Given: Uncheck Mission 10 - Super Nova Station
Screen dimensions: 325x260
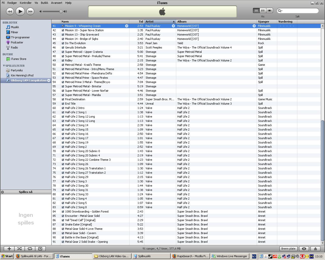Looking at the screenshot, I should coord(63,30).
